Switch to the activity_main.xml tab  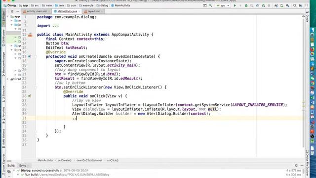coord(36,11)
